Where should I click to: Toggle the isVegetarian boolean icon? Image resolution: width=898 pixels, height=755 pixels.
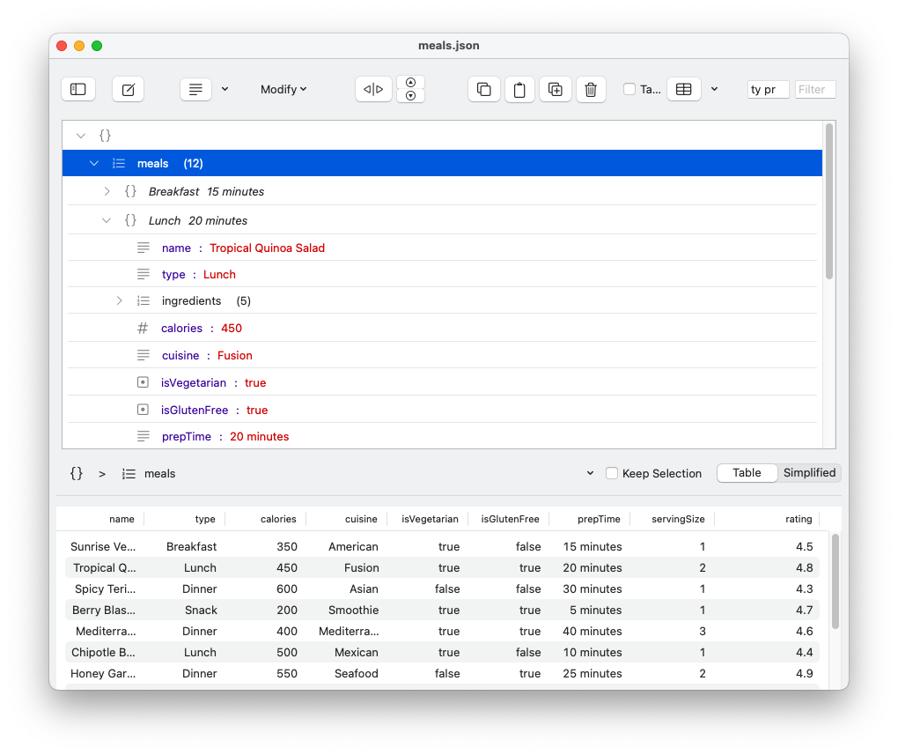[143, 382]
